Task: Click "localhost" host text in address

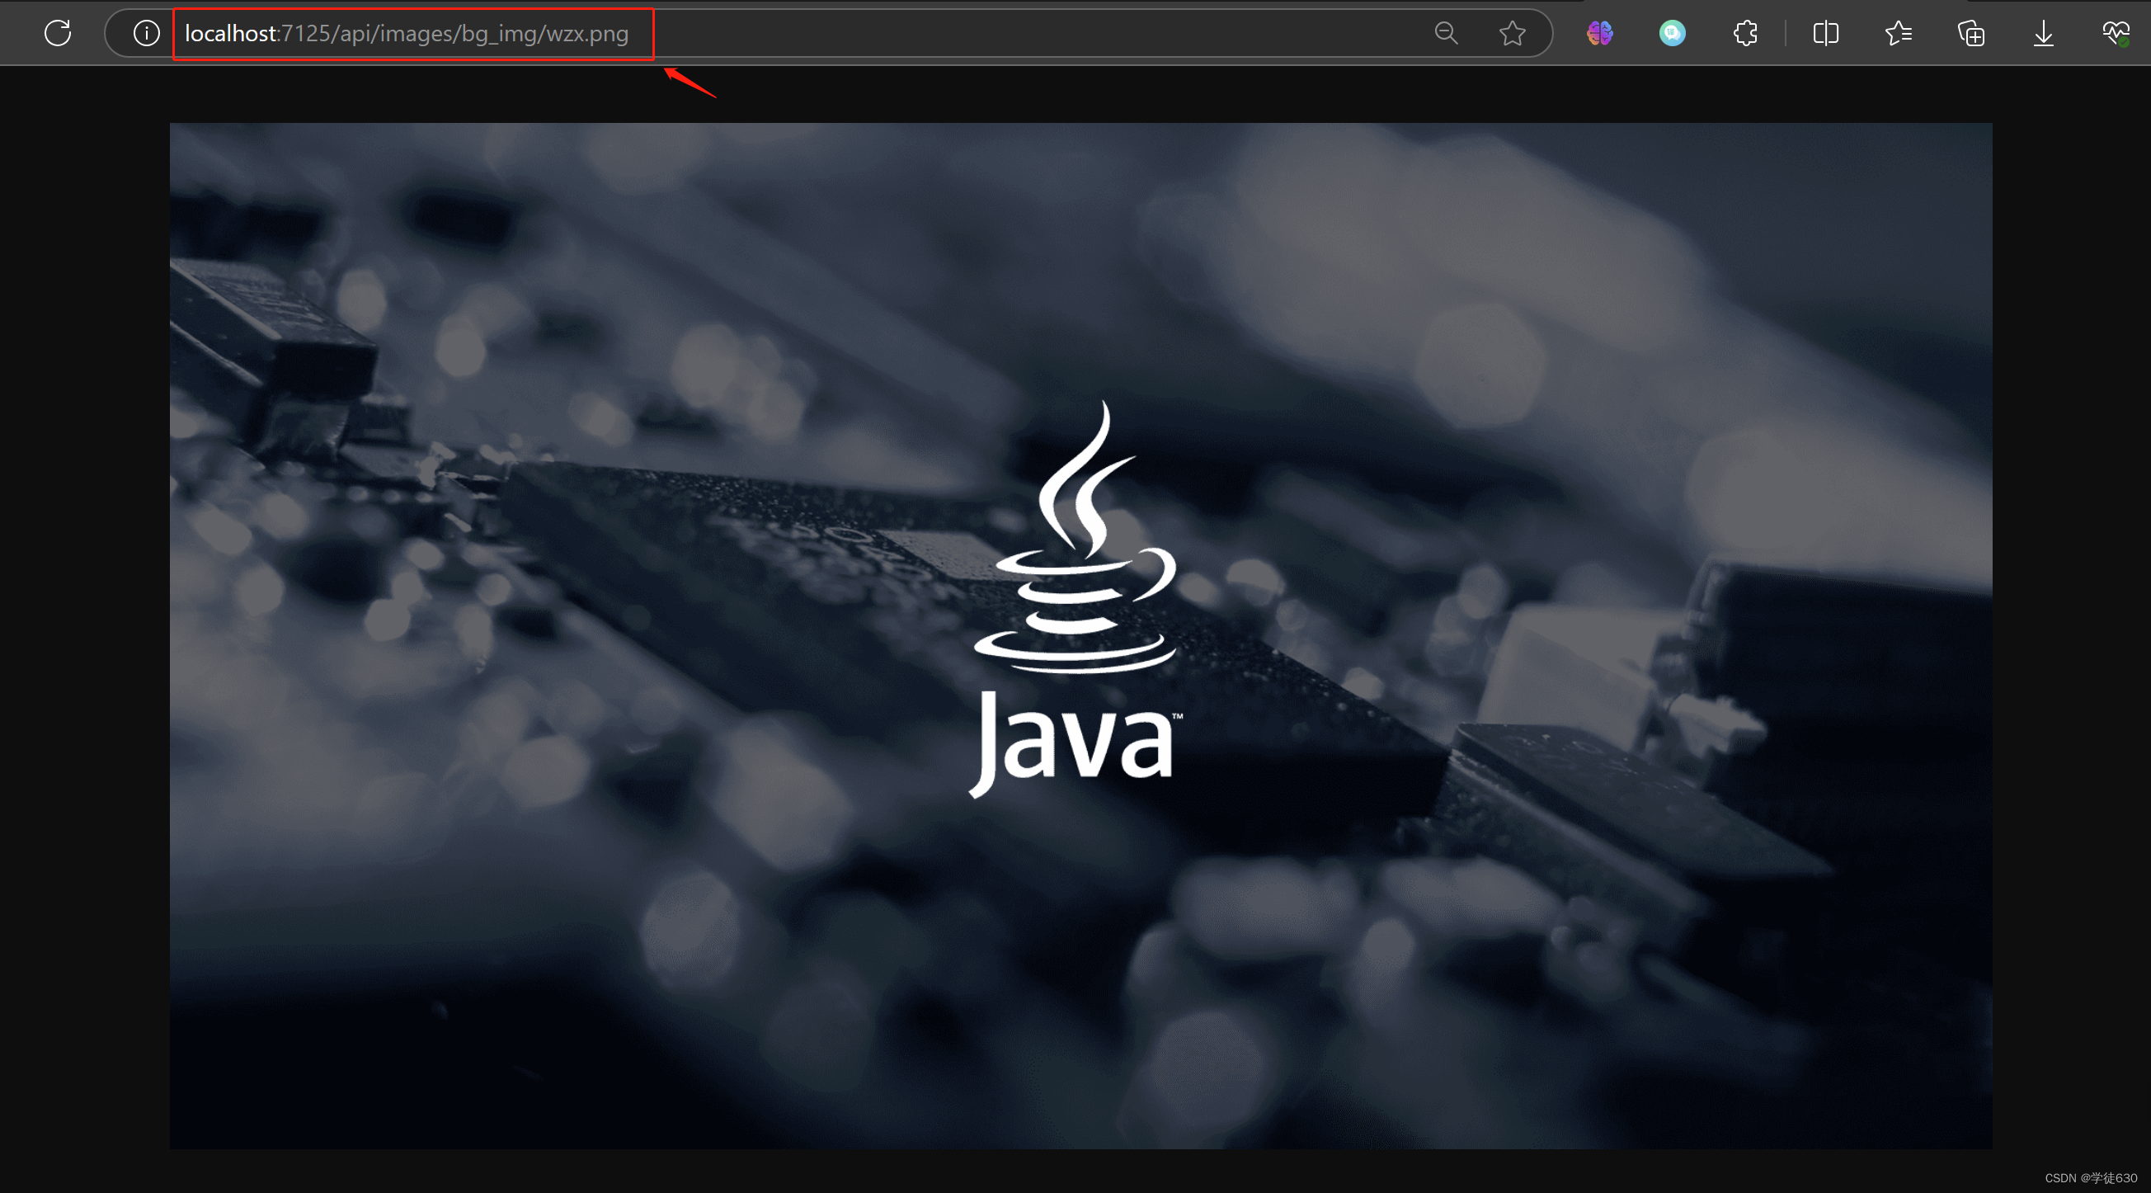Action: pos(229,34)
